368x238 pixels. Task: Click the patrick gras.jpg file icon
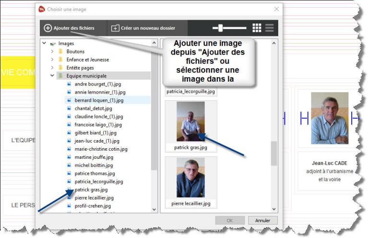point(69,190)
